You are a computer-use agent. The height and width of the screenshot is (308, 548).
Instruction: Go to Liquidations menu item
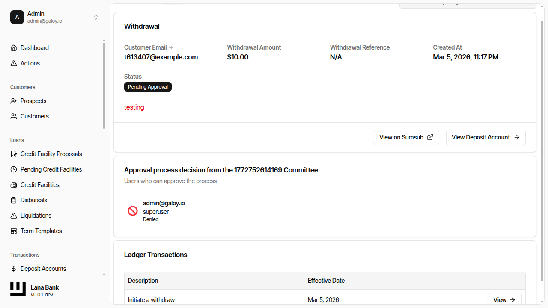click(36, 216)
